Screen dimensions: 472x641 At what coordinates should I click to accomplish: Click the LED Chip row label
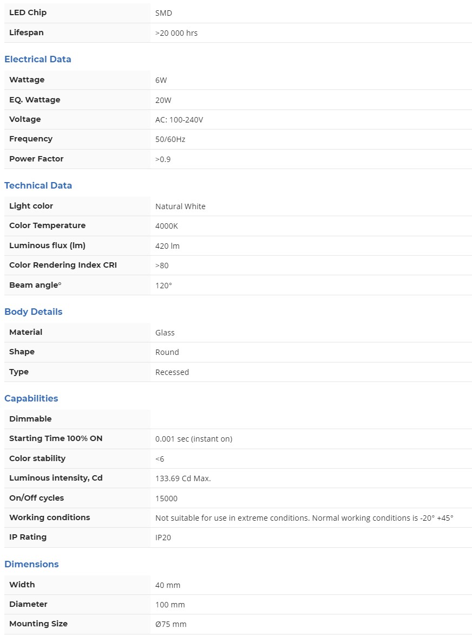coord(28,12)
